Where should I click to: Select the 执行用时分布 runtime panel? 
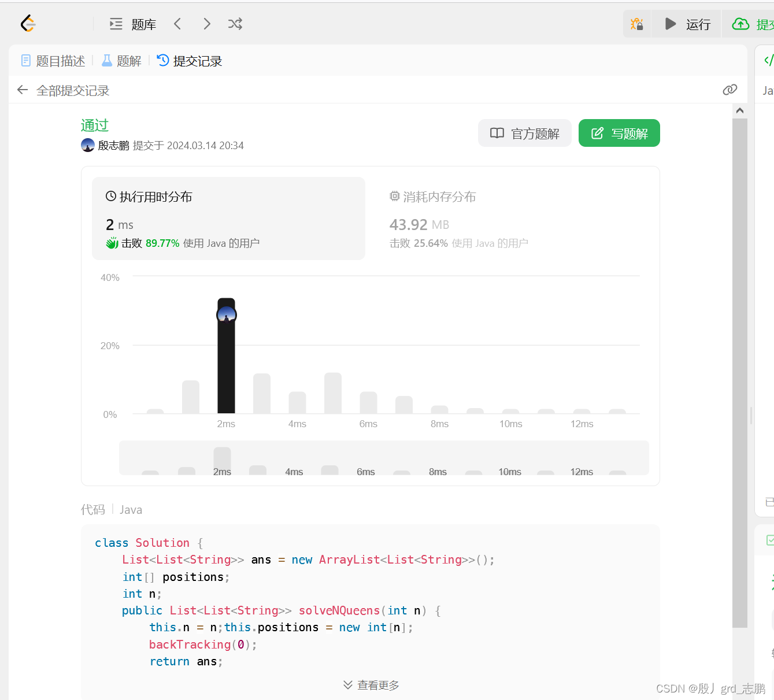click(x=228, y=218)
